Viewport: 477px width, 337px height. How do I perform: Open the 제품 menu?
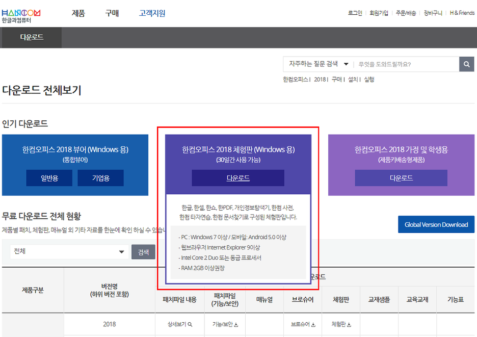(x=78, y=13)
